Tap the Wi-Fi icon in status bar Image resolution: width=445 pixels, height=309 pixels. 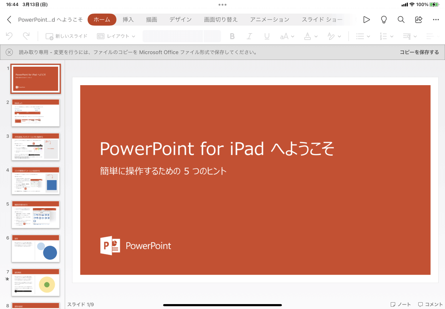coord(412,5)
